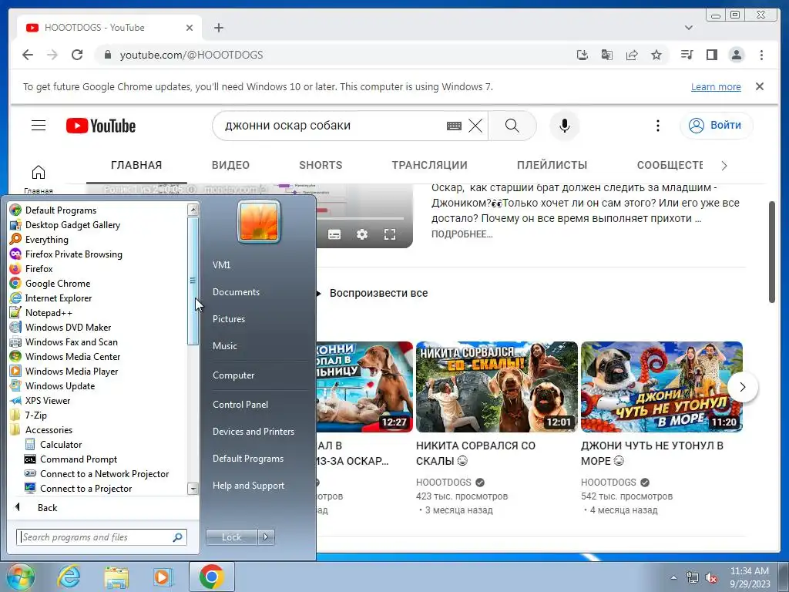This screenshot has height=592, width=789.
Task: Close the HOOOTDOGS tab
Action: pos(190,28)
